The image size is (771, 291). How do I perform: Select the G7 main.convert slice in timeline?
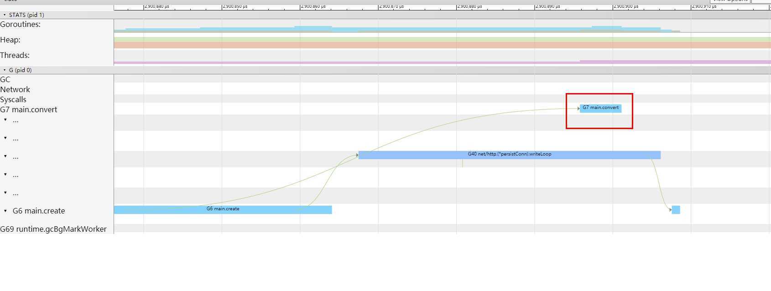[600, 108]
